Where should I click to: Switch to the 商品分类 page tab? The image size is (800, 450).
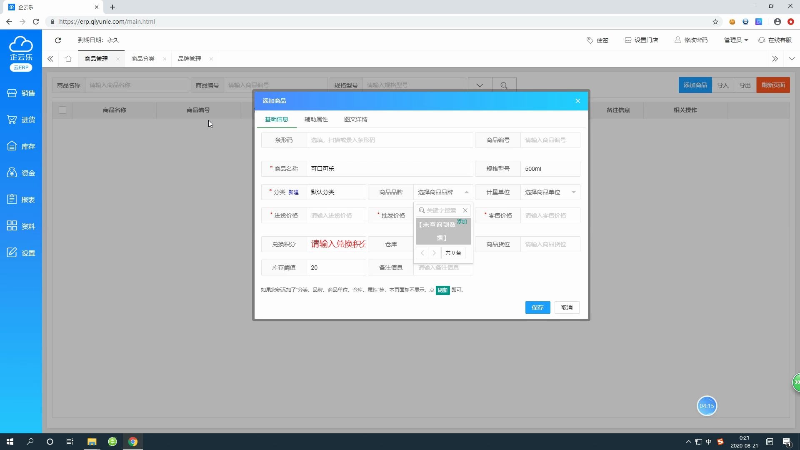pos(143,59)
